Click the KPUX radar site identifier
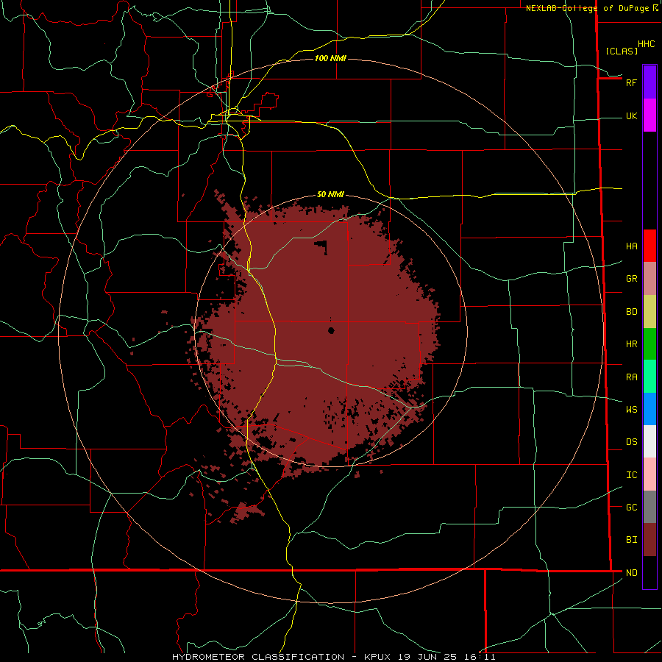Viewport: 662px width, 662px height. [377, 657]
